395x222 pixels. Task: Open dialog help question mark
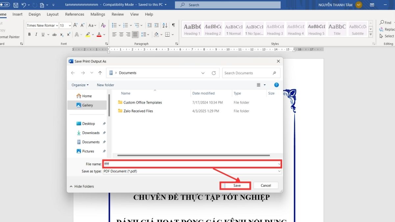pyautogui.click(x=276, y=85)
